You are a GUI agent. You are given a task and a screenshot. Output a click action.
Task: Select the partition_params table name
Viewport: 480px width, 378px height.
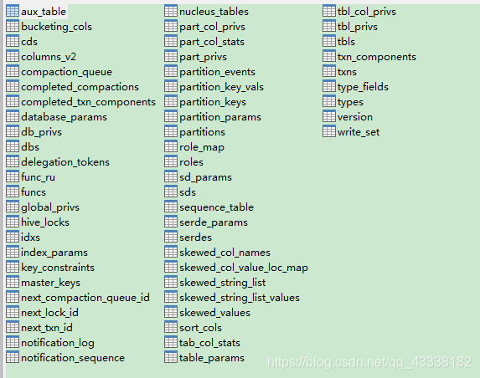[x=220, y=117]
